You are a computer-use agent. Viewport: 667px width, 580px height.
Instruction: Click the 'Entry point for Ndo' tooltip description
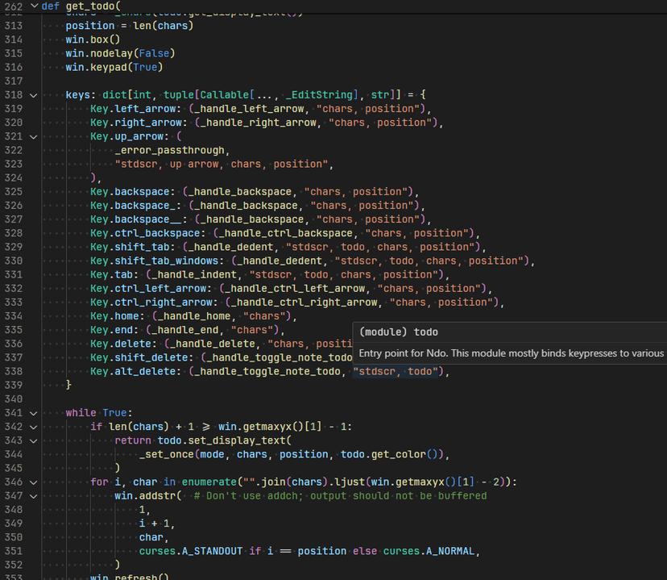tap(511, 353)
